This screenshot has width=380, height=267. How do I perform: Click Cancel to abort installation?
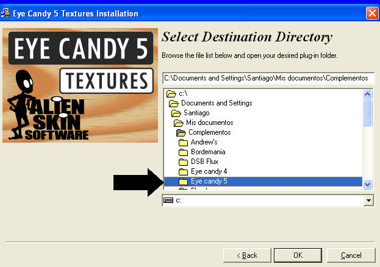[351, 255]
